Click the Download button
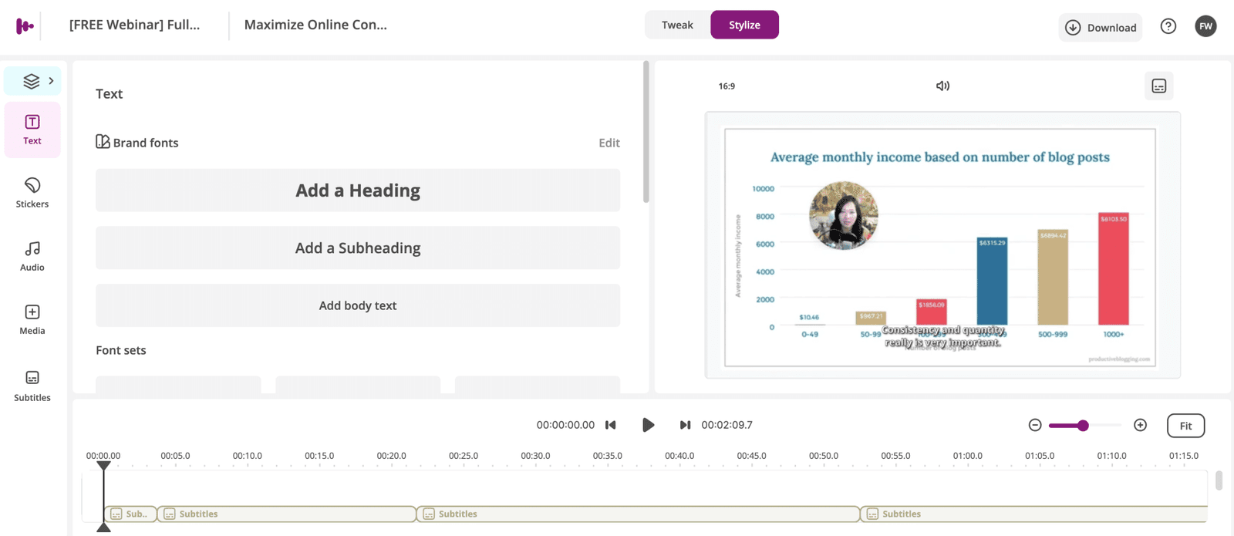Image resolution: width=1234 pixels, height=536 pixels. [x=1101, y=27]
